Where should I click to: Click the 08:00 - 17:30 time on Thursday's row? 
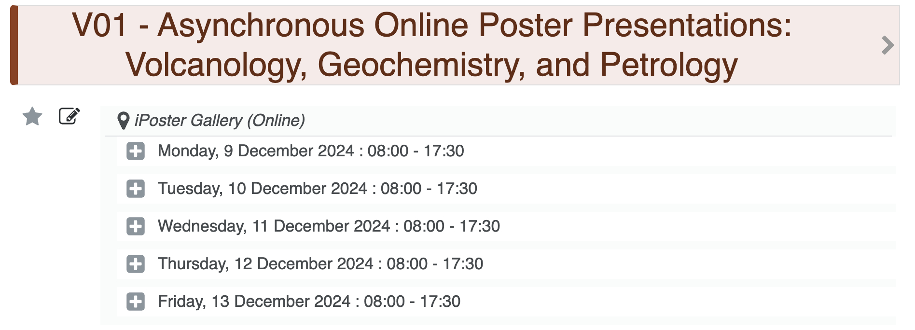point(435,264)
